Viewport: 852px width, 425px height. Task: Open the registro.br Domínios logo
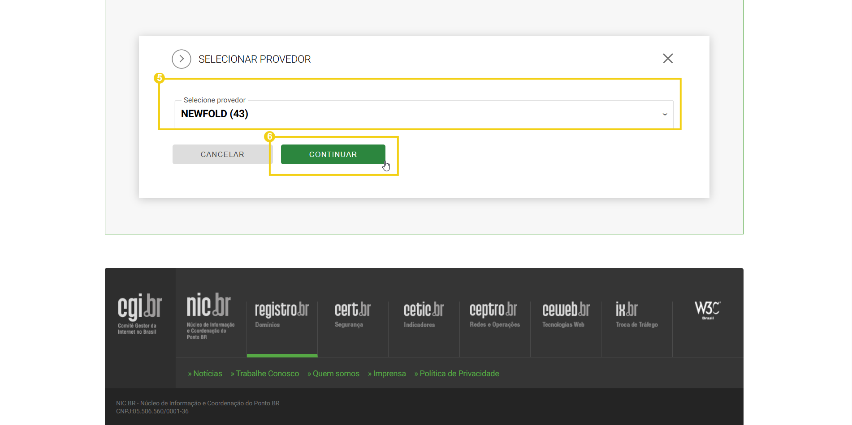pos(282,315)
